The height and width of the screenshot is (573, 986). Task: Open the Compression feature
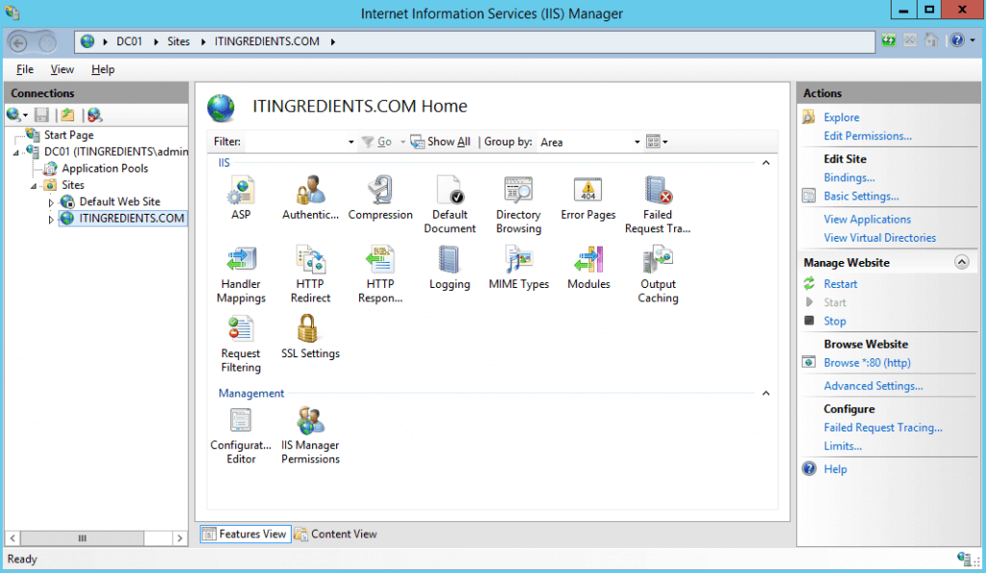[x=379, y=198]
